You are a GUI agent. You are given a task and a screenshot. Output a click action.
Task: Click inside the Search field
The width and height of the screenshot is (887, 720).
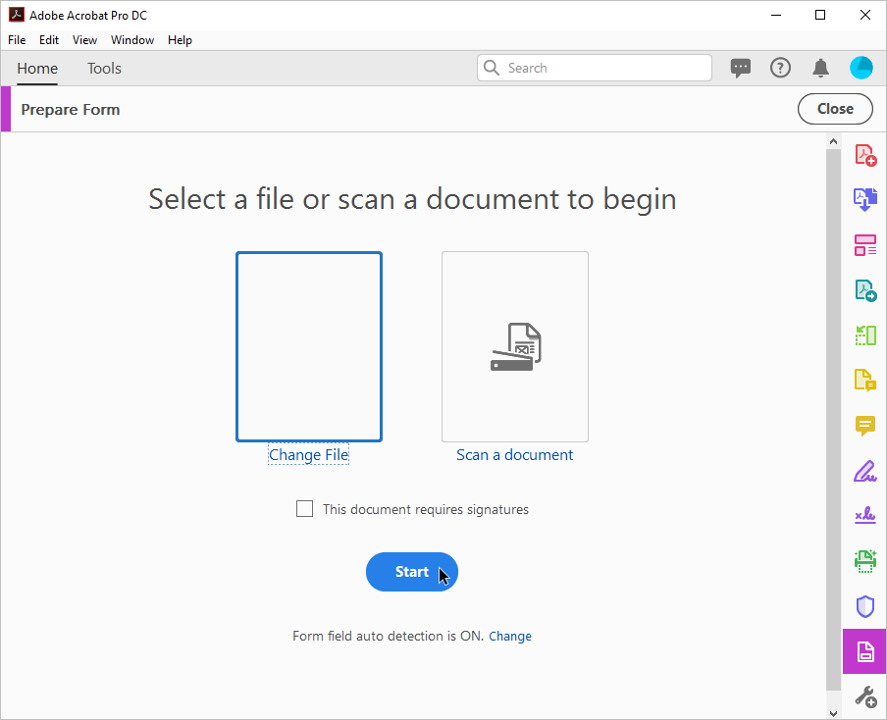(594, 68)
